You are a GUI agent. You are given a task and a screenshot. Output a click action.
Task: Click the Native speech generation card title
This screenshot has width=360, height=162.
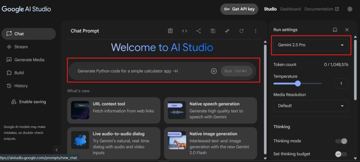[x=214, y=104]
